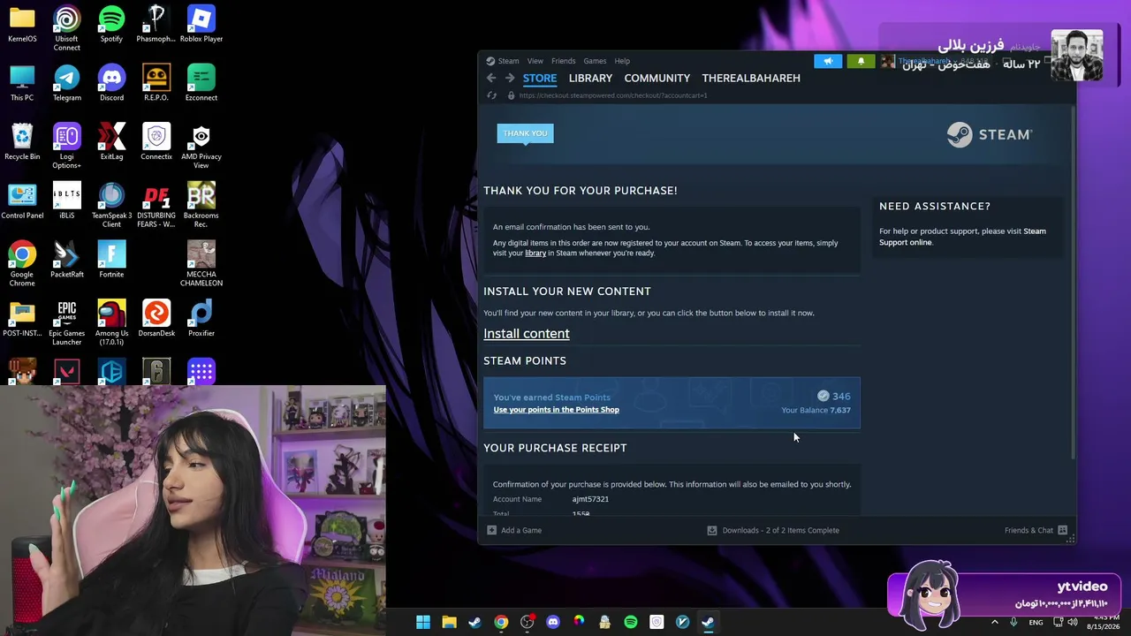Open Friends & Chat icon
1131x636 pixels.
1063,530
